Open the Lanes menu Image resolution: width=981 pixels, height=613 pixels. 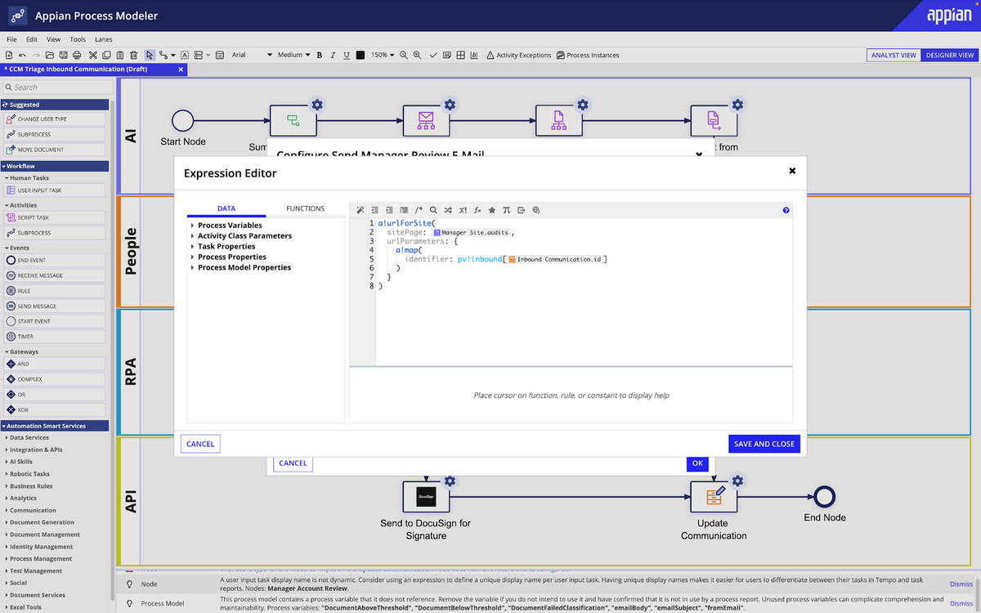point(103,39)
